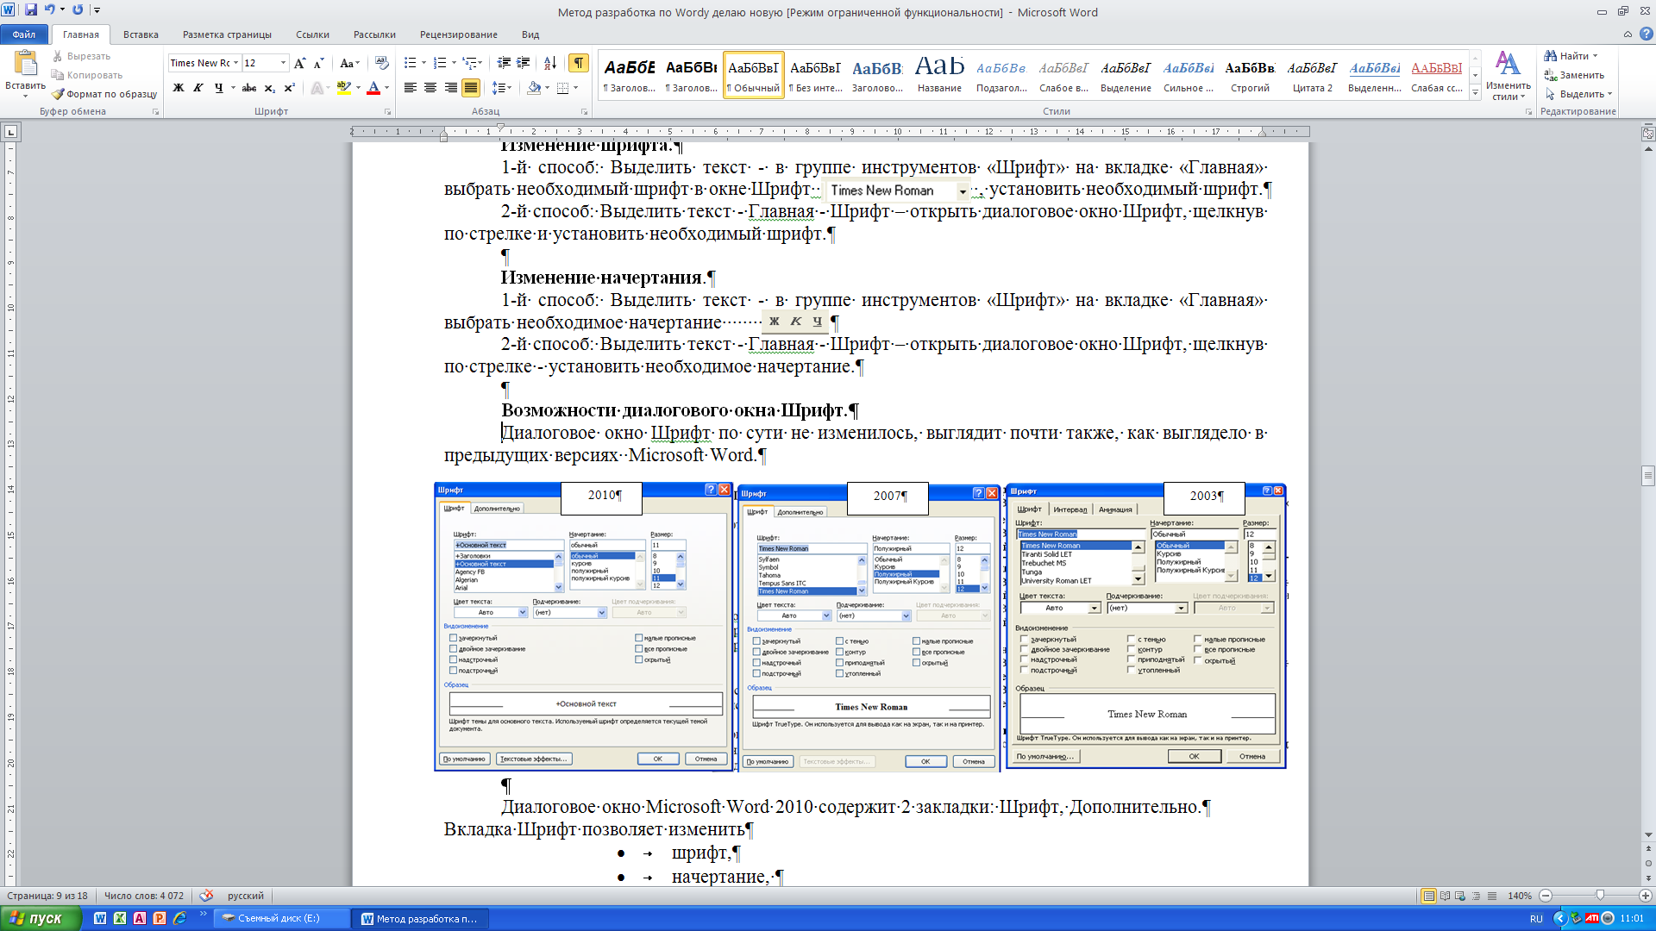This screenshot has height=931, width=1656.
Task: Open the Найти (Find) dropdown arrow
Action: [1595, 56]
